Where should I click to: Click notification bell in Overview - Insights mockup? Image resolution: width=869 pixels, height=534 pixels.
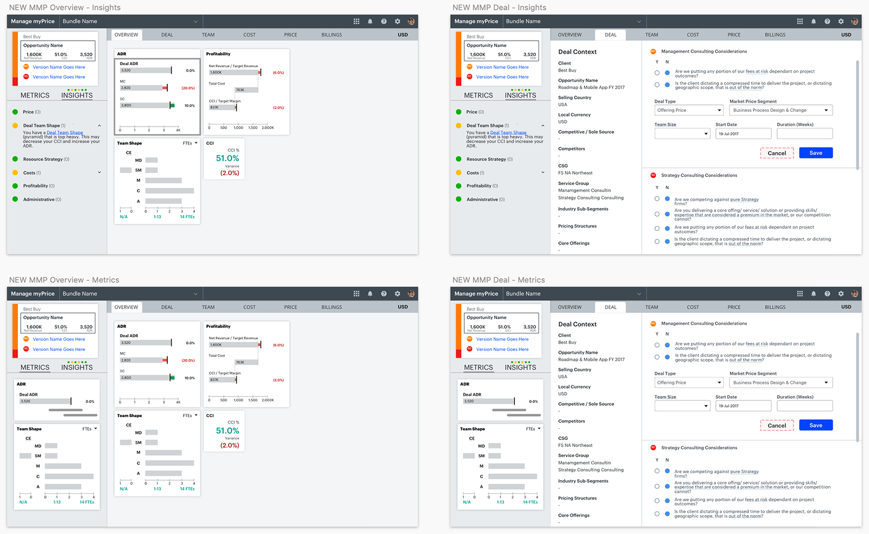(370, 21)
